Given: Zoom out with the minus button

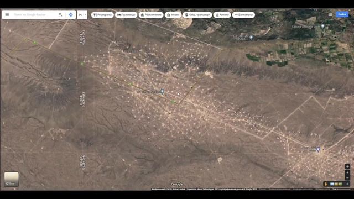Looking at the screenshot, I should click(347, 178).
